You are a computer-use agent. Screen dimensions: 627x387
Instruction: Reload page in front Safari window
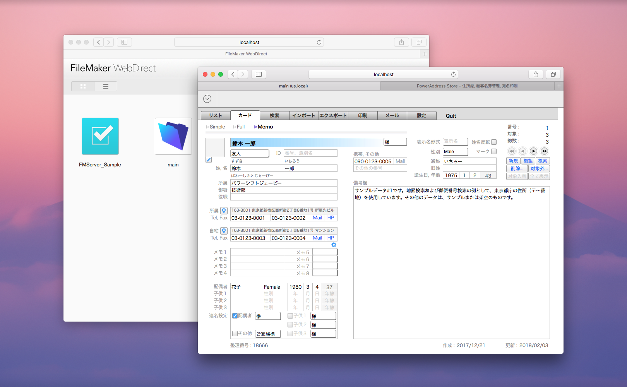[x=453, y=74]
